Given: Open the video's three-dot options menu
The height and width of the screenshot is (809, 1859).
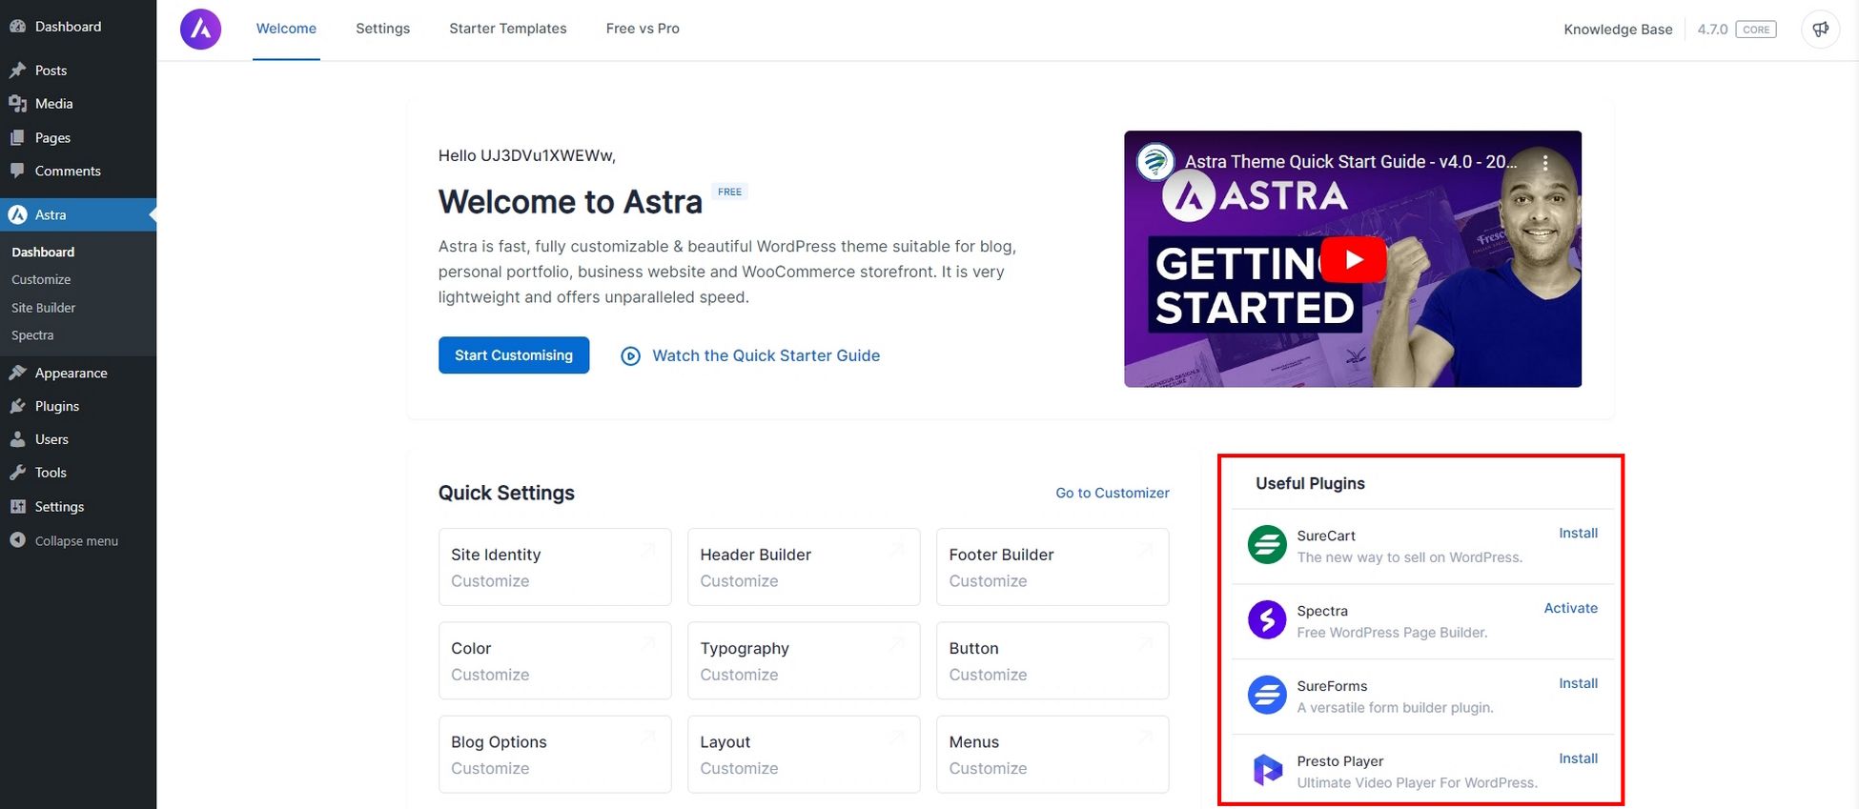Looking at the screenshot, I should (x=1545, y=162).
